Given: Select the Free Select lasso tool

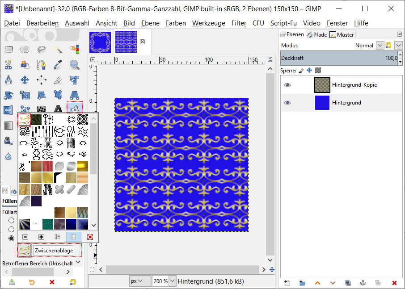Looking at the screenshot, I should click(x=41, y=49).
